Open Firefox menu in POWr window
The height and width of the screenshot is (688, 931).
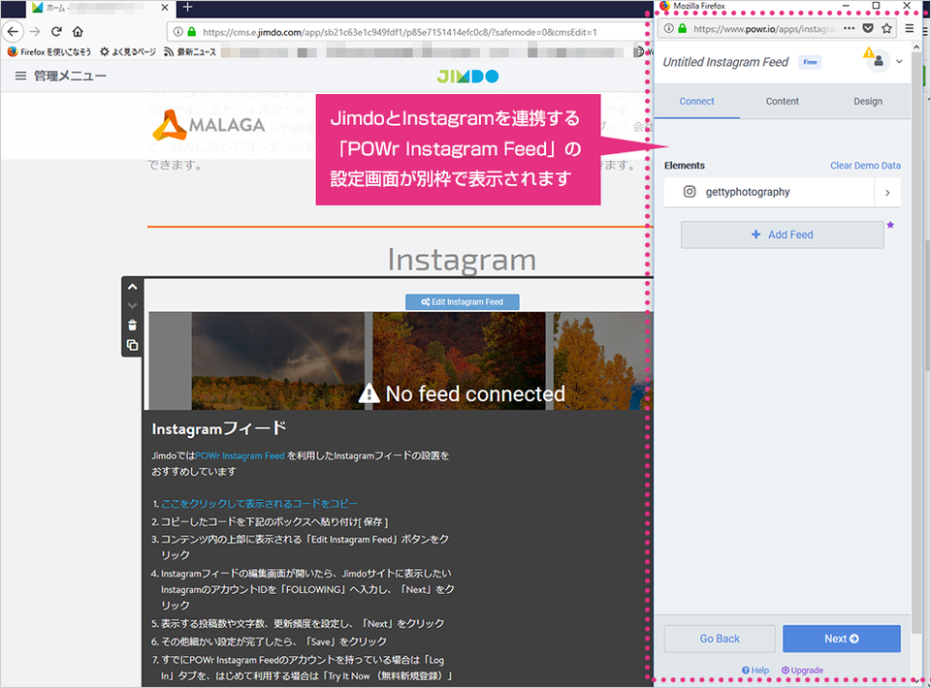909,28
